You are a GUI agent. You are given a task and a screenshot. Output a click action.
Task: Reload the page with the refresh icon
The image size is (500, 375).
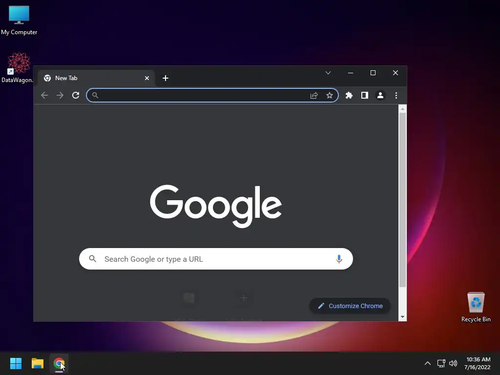pyautogui.click(x=76, y=95)
